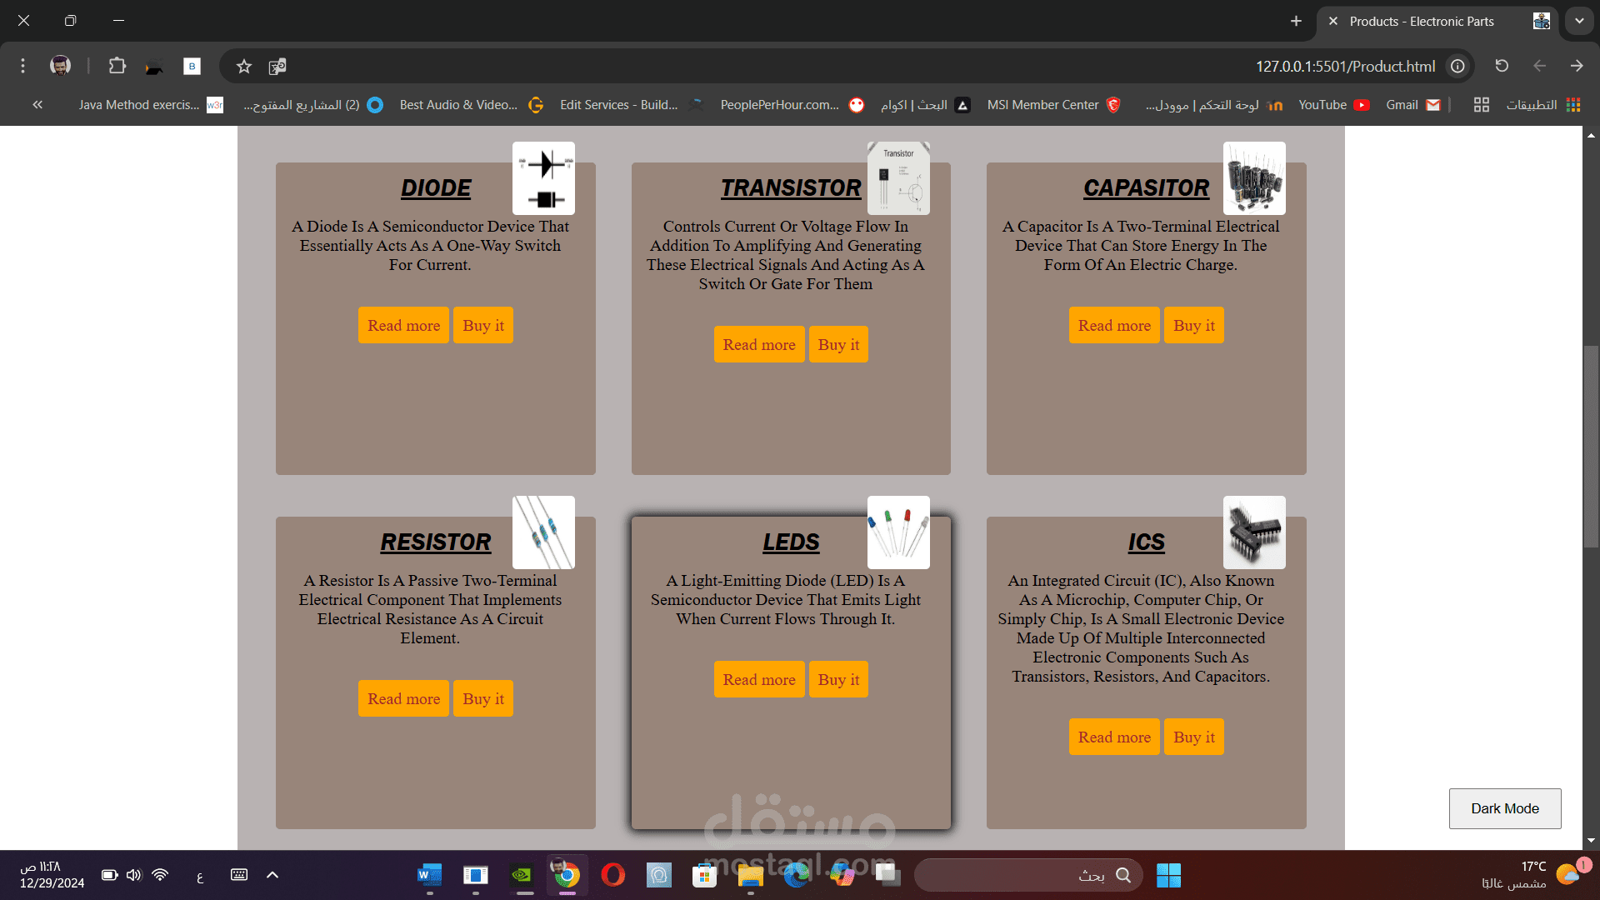Open the Chrome three-dot menu
Image resolution: width=1600 pixels, height=900 pixels.
[22, 66]
